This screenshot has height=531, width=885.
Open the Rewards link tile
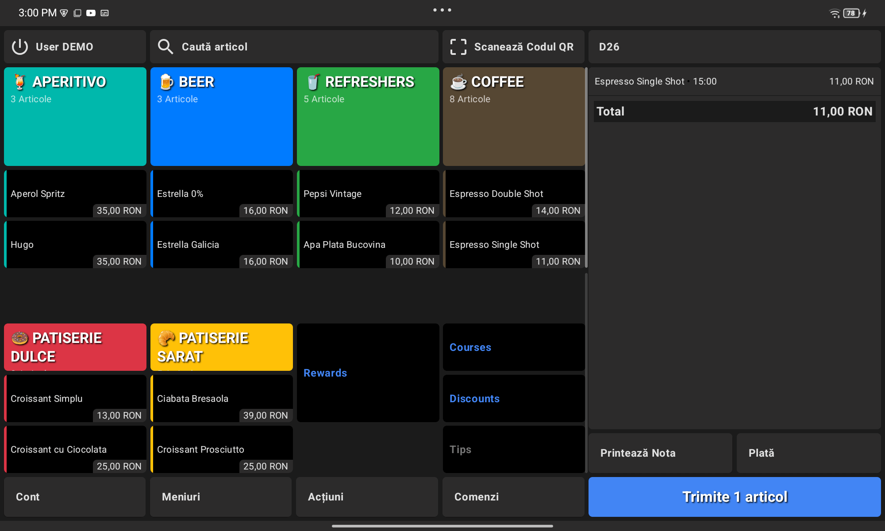[368, 373]
